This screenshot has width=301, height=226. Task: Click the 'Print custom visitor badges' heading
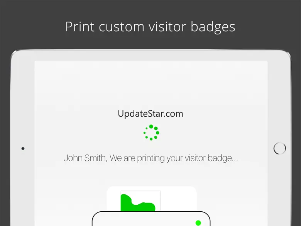pyautogui.click(x=150, y=27)
